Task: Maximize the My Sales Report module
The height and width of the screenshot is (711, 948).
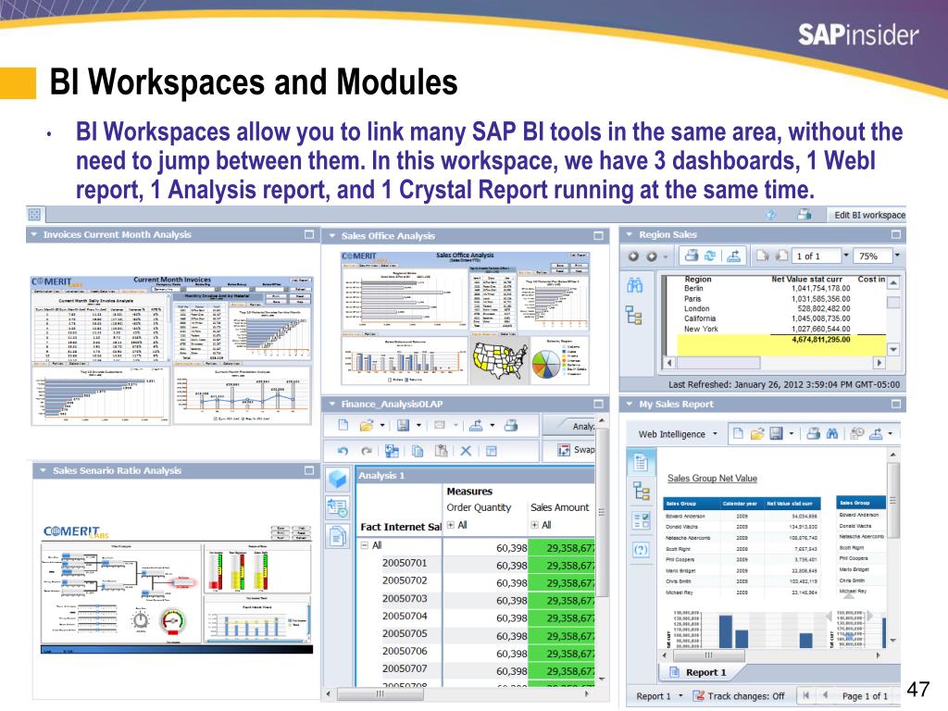Action: pos(896,404)
